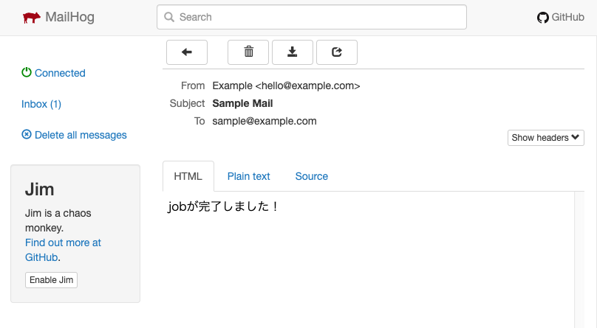The width and height of the screenshot is (597, 328).
Task: Delete this message with trash icon
Action: pos(248,52)
